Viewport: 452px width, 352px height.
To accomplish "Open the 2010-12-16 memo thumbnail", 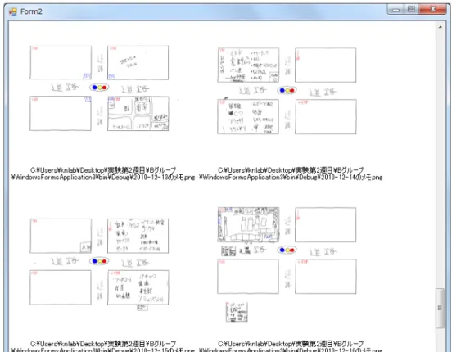I will point(287,264).
